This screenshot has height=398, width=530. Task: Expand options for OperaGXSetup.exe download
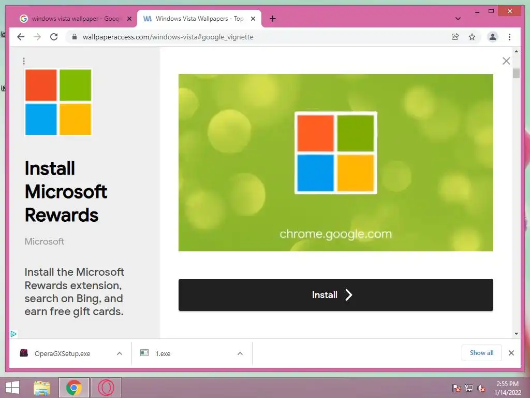[x=120, y=353]
